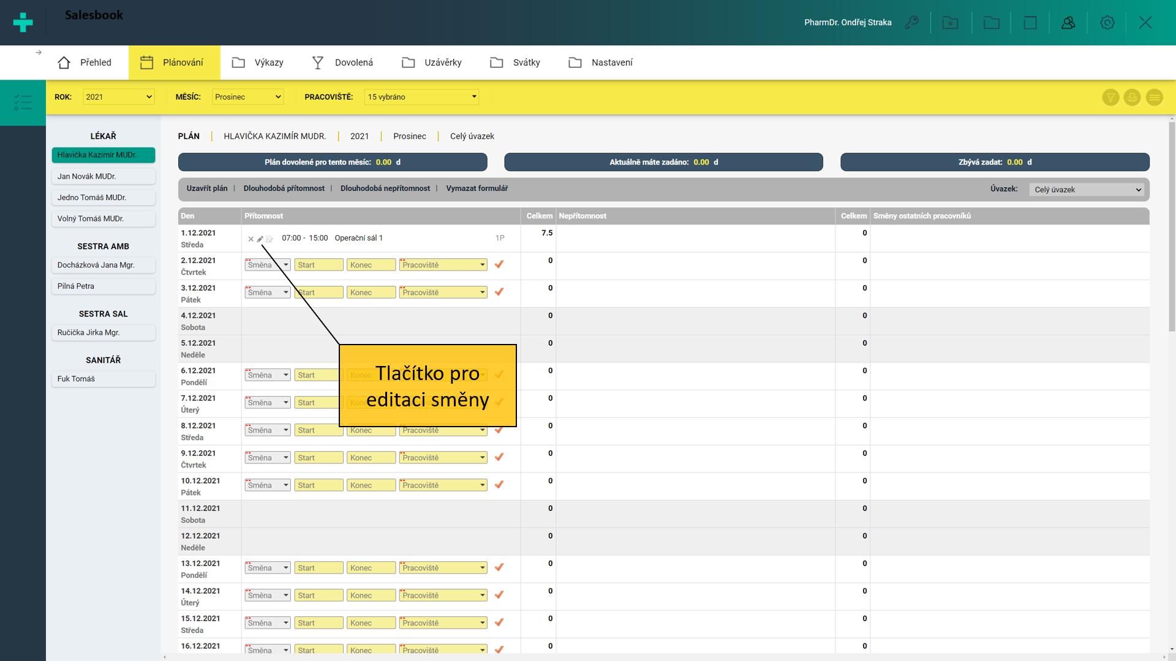Click the key icon in the header
This screenshot has height=661, width=1176.
point(912,23)
